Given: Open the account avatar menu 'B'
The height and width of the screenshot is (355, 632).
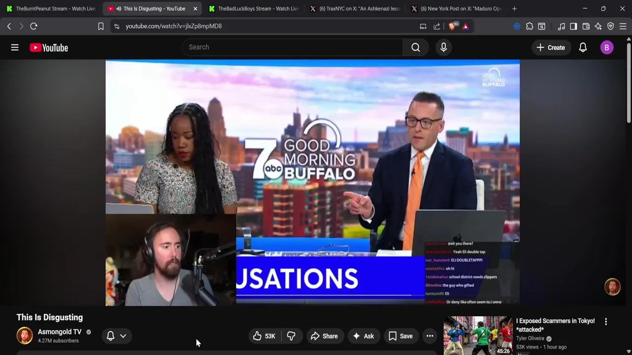Looking at the screenshot, I should [607, 47].
